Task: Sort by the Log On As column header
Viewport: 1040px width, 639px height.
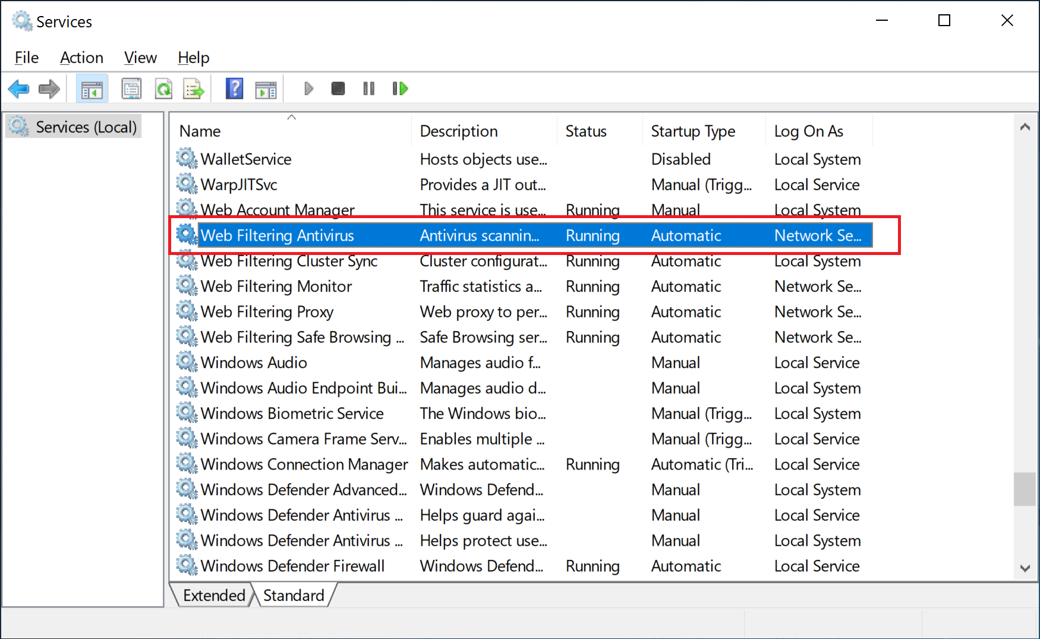Action: click(x=819, y=131)
